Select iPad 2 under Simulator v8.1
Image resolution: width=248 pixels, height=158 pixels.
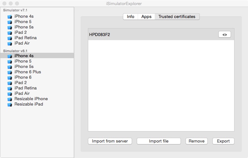(37, 83)
